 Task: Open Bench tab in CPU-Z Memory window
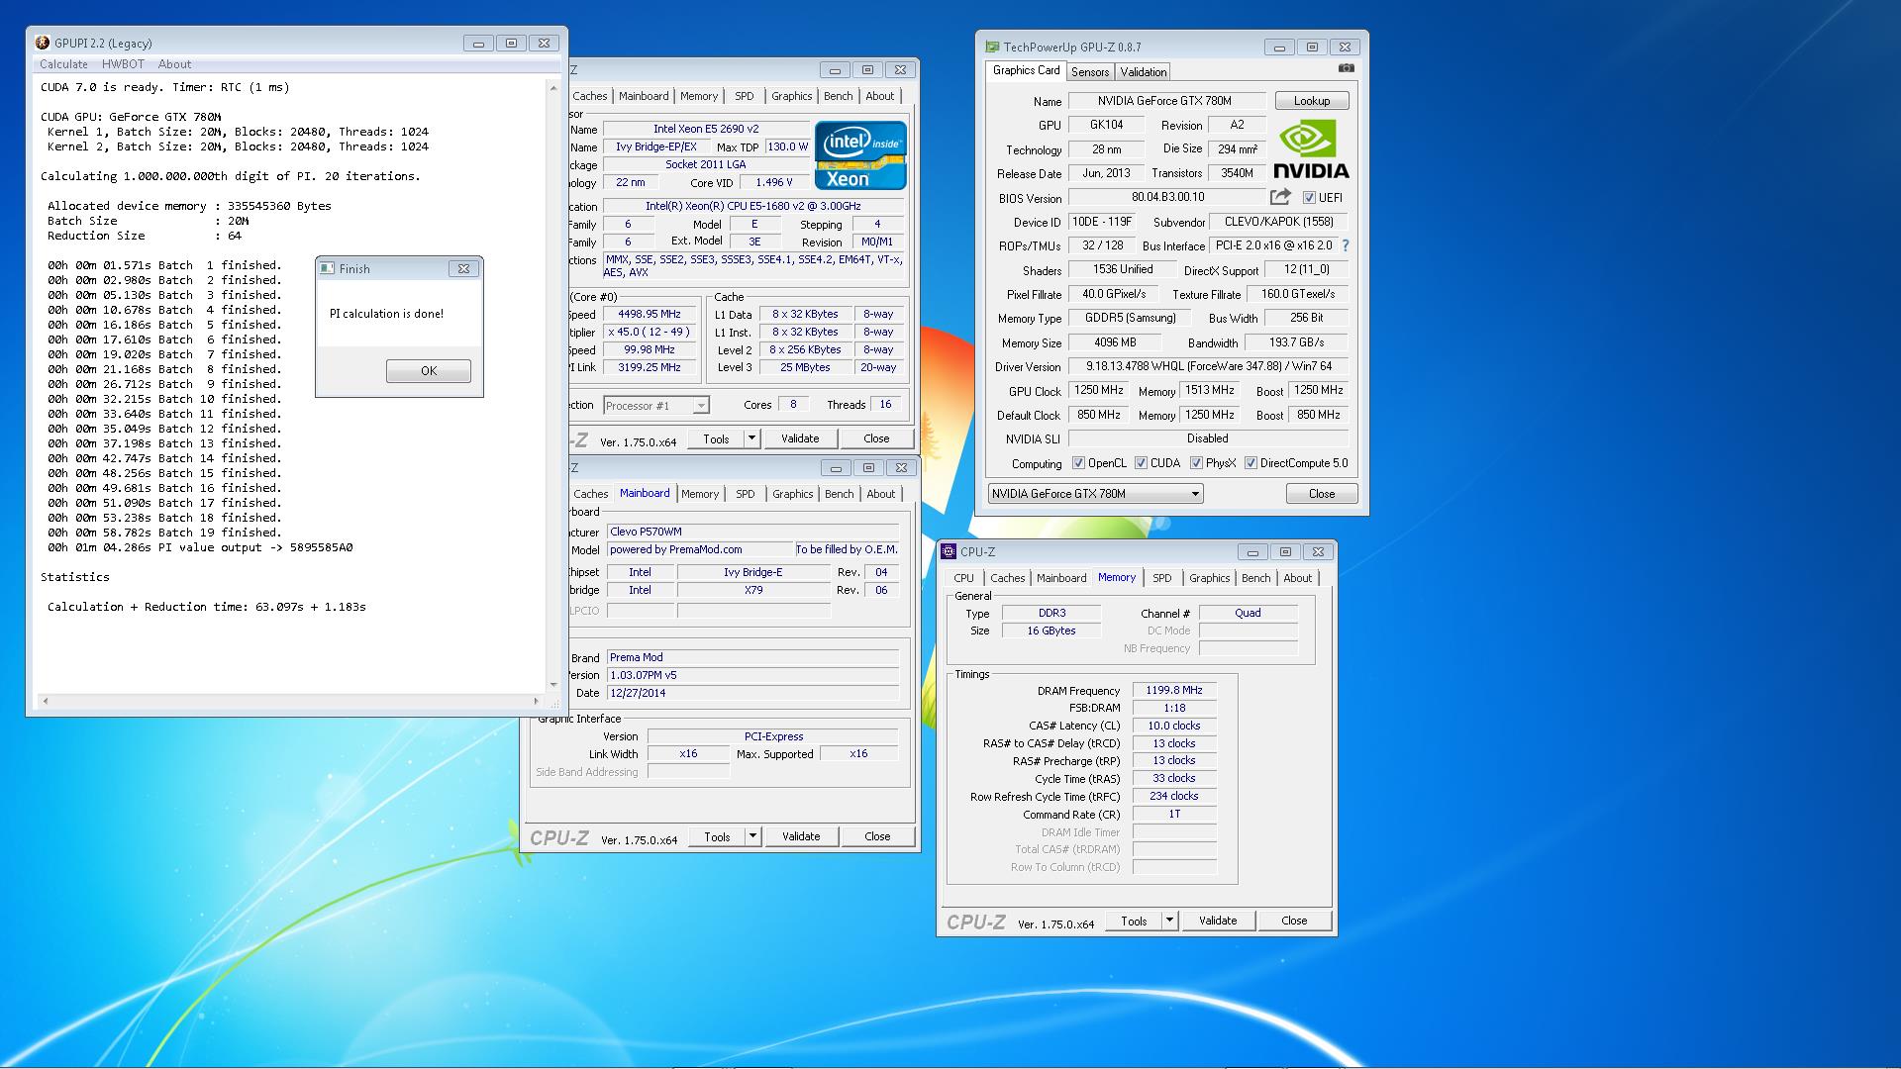coord(1255,578)
